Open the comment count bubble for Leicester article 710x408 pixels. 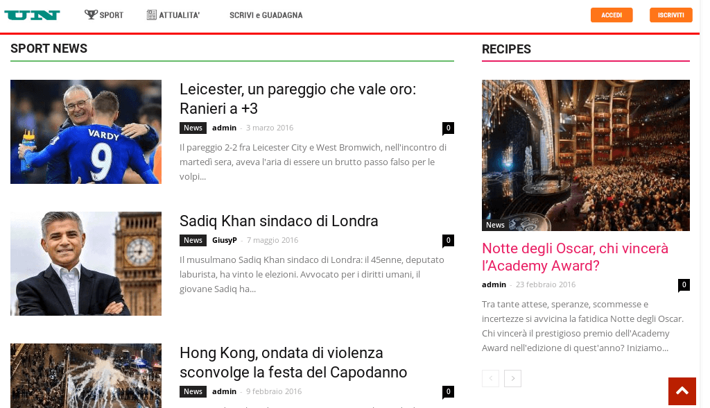449,128
